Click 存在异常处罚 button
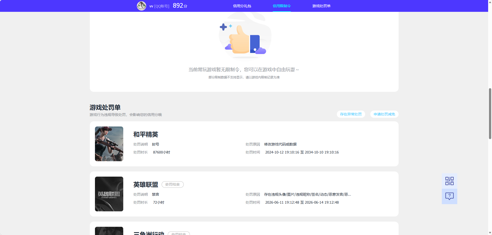 [x=351, y=114]
